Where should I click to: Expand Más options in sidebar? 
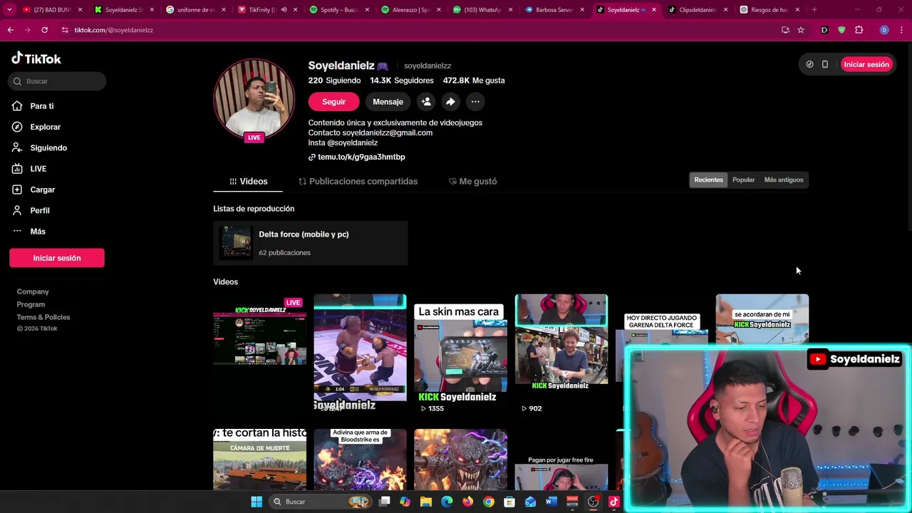coord(38,232)
